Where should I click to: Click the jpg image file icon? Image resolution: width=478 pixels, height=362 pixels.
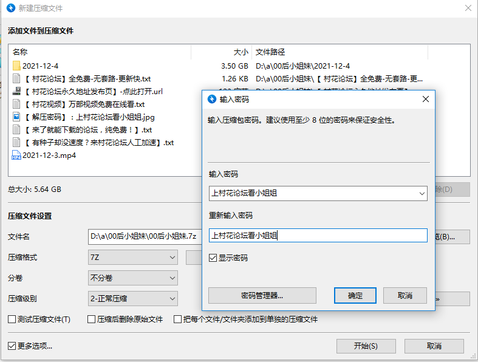pos(17,117)
